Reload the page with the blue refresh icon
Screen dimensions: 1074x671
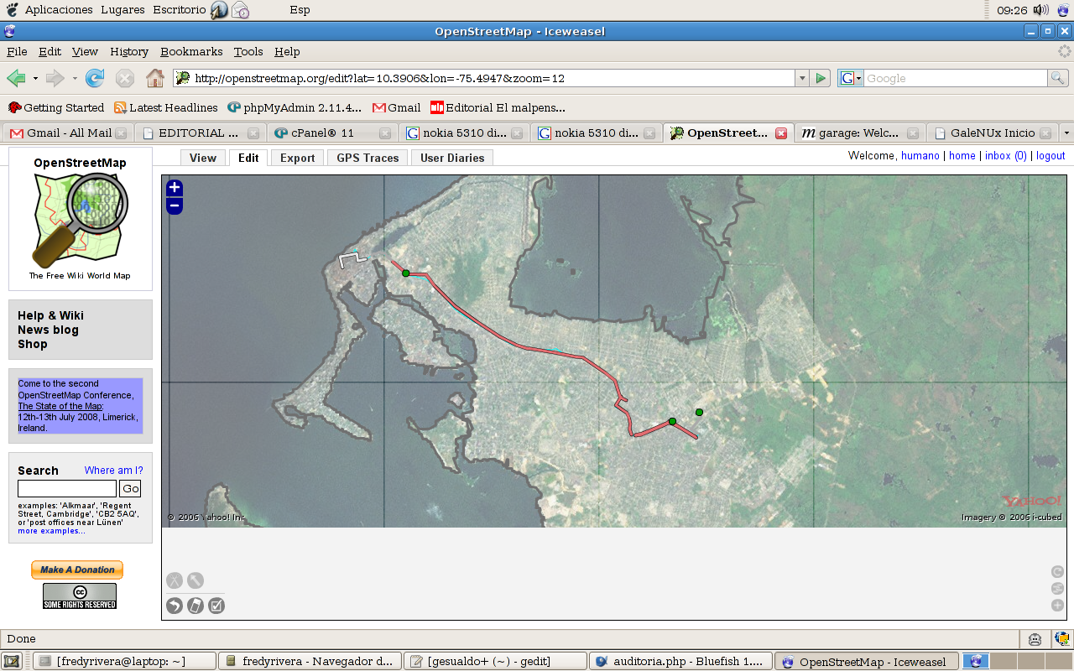coord(95,78)
